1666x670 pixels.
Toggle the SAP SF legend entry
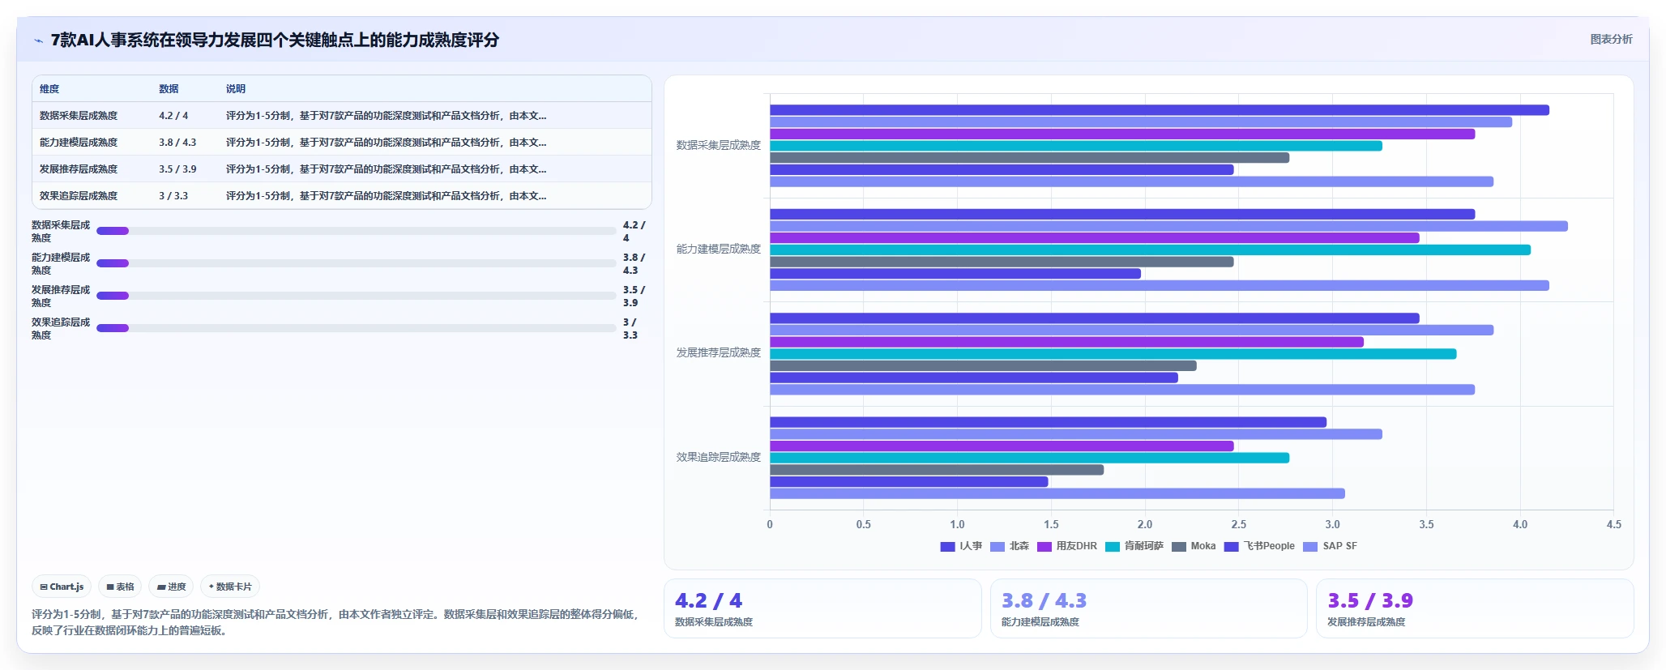tap(1330, 546)
